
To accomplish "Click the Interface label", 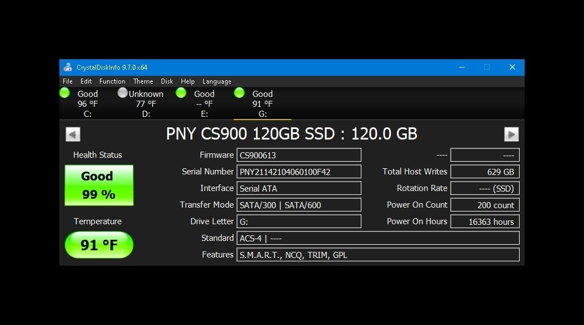I will 217,188.
